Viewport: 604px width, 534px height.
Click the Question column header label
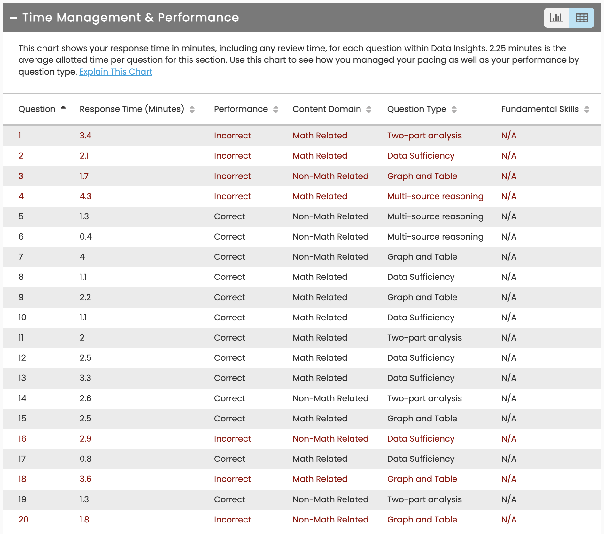click(x=37, y=109)
